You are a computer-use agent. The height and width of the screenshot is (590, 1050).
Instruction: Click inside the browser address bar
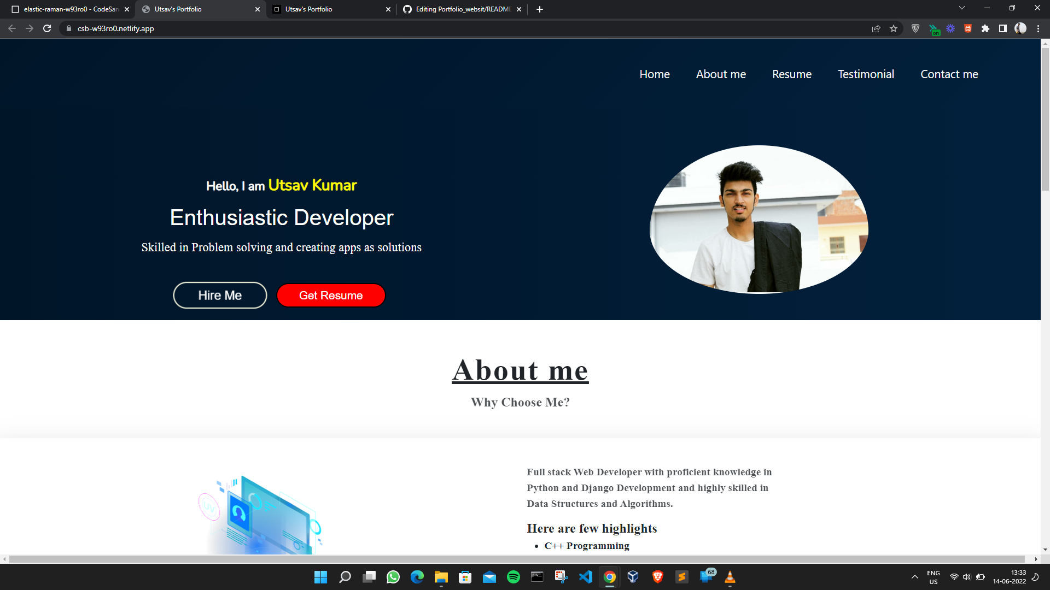click(219, 28)
